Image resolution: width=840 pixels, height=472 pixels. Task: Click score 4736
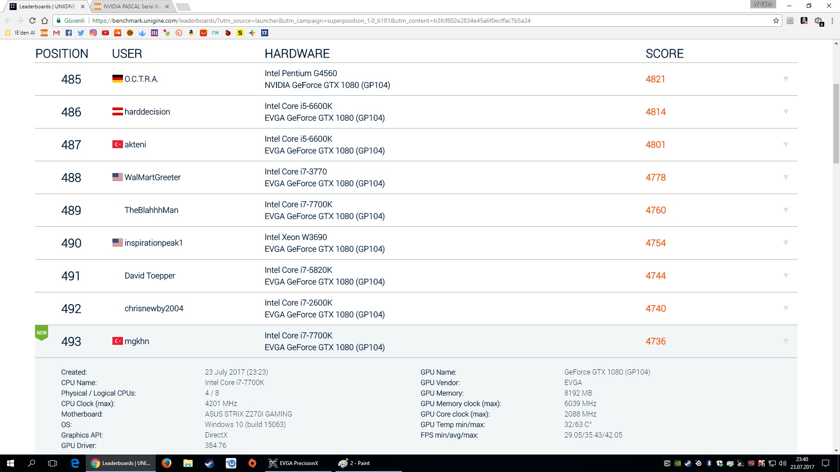click(655, 341)
